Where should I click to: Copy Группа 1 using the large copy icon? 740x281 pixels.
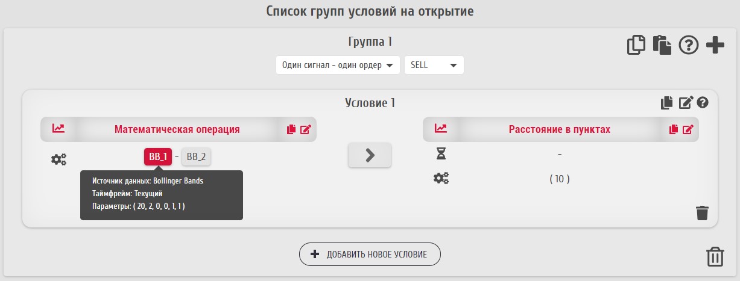(x=636, y=46)
